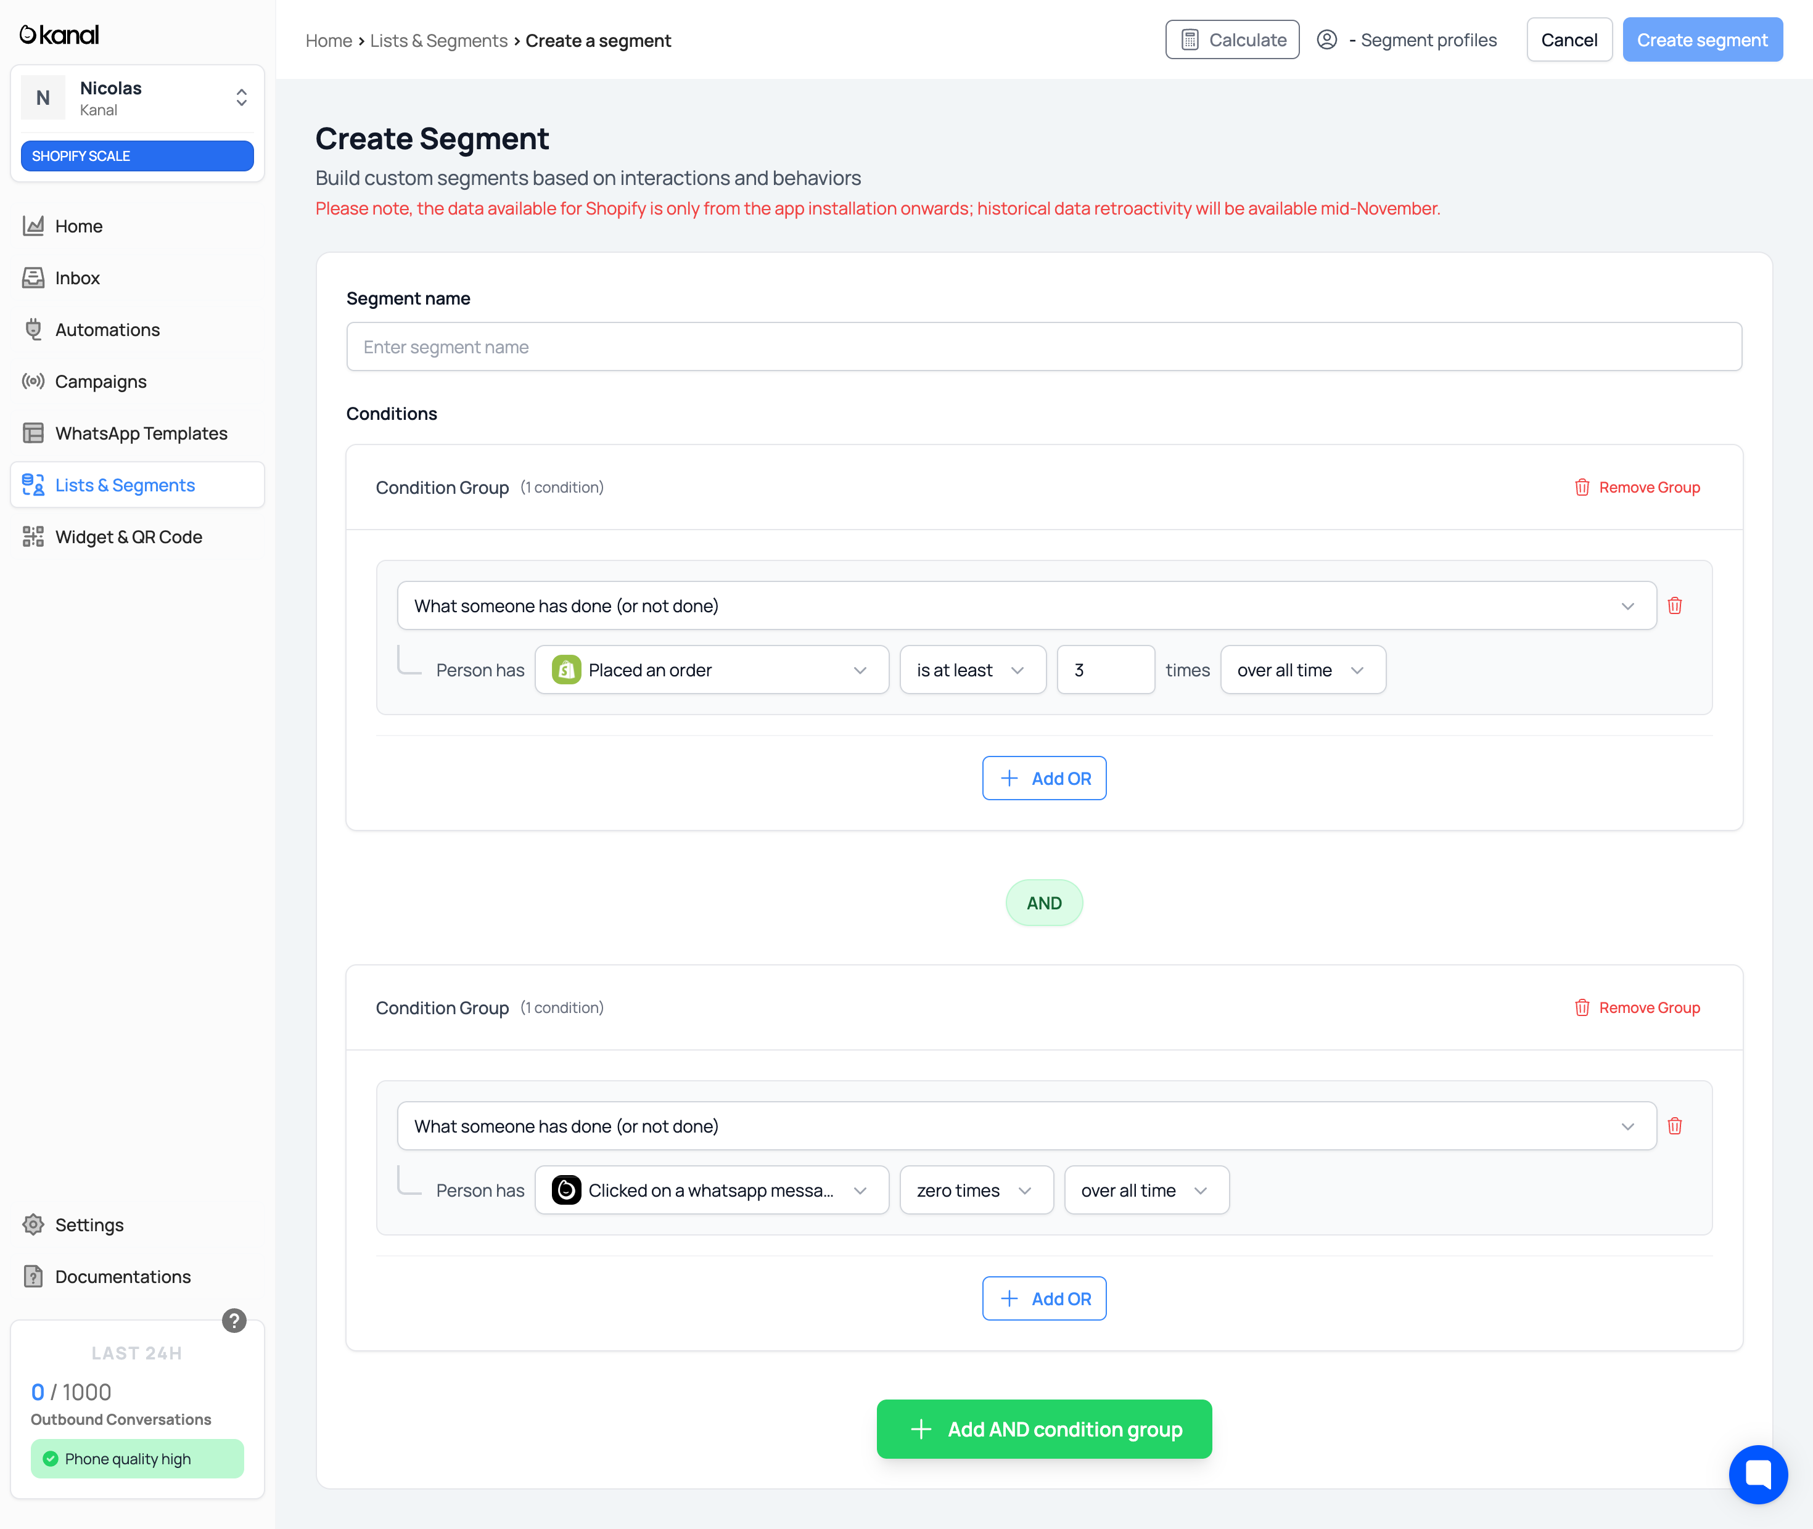Click the Segment name input field

coord(1044,346)
